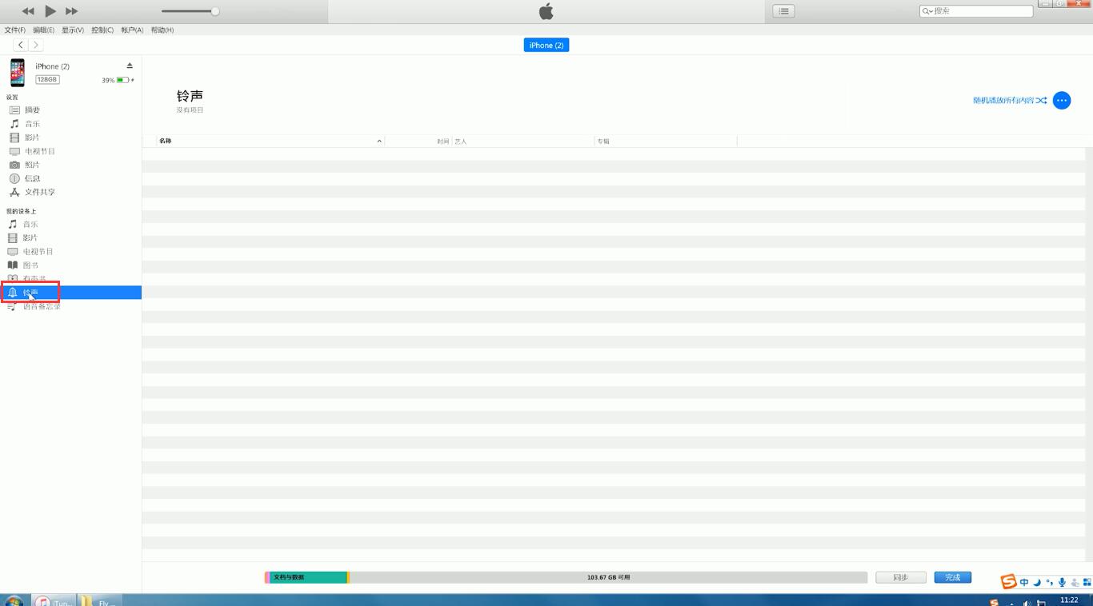Image resolution: width=1093 pixels, height=606 pixels.
Task: Sort by the 艺人 column header
Action: tap(523, 141)
